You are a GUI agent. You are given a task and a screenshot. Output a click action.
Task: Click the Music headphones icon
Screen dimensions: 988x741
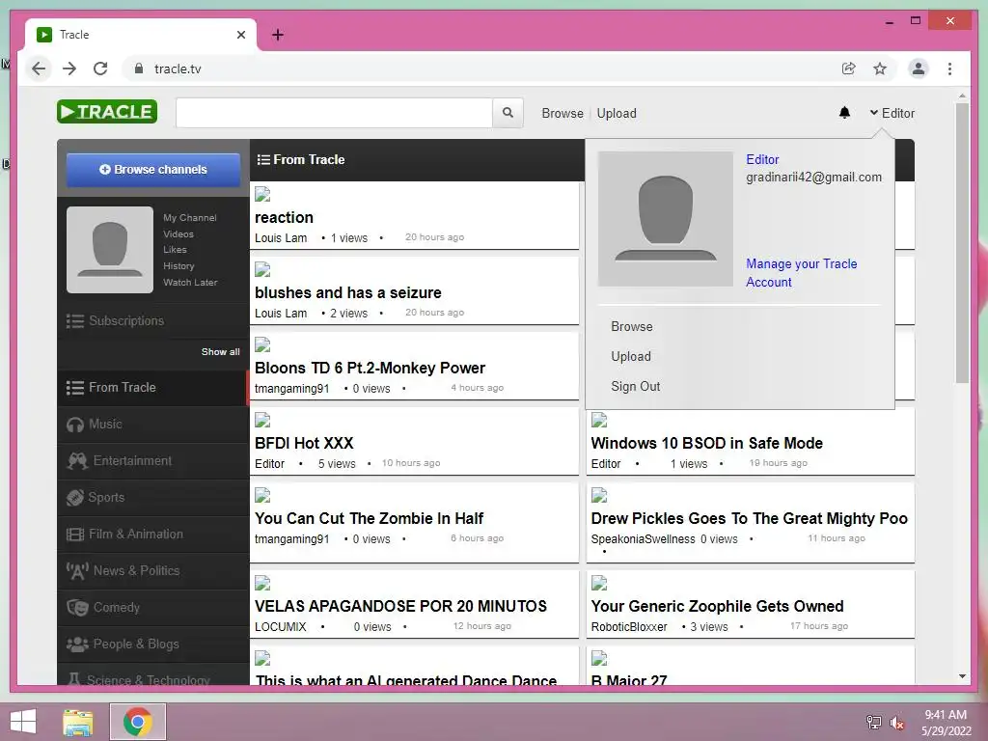click(75, 425)
